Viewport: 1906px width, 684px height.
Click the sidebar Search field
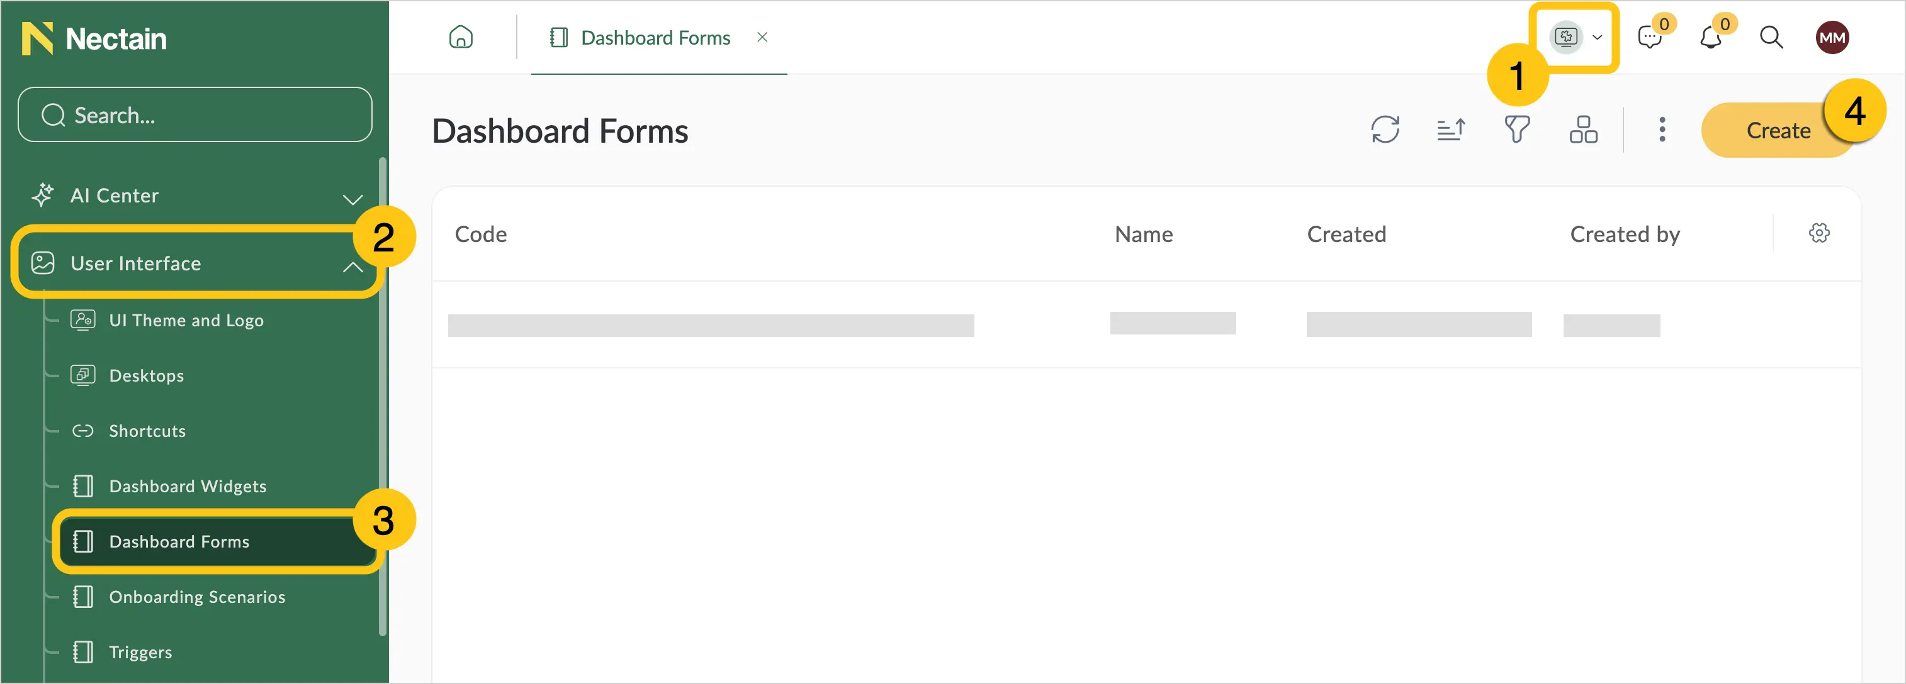point(195,115)
